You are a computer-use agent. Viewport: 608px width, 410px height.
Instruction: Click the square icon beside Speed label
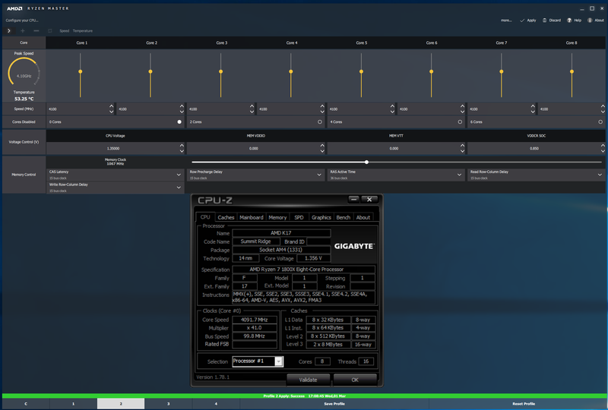tap(49, 30)
